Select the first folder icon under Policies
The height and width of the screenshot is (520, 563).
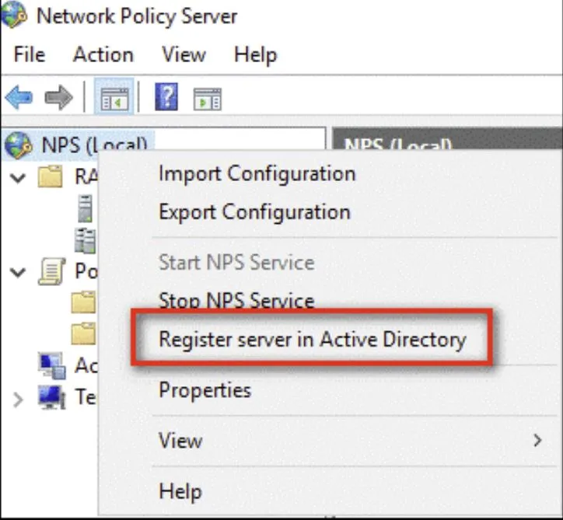click(x=84, y=302)
